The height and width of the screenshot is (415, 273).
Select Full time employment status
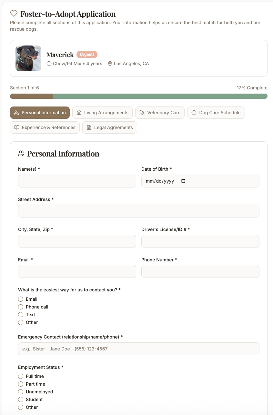[21, 376]
